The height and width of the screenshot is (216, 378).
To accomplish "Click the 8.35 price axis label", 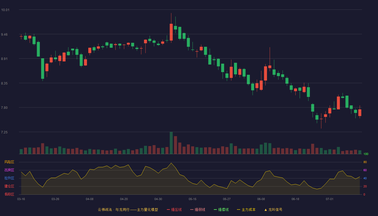I will [x=4, y=83].
